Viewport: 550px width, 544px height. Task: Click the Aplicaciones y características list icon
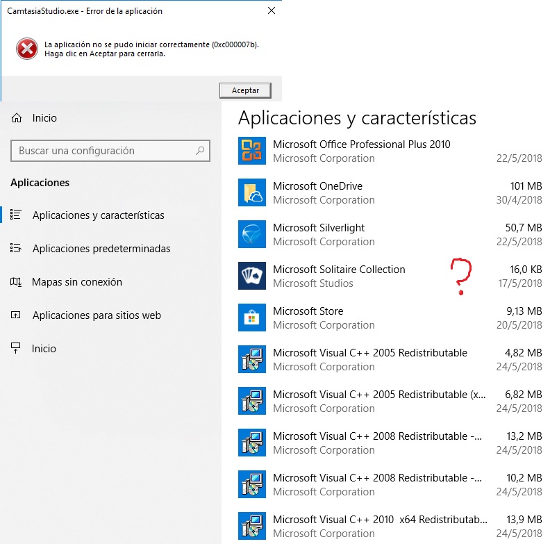[x=16, y=215]
